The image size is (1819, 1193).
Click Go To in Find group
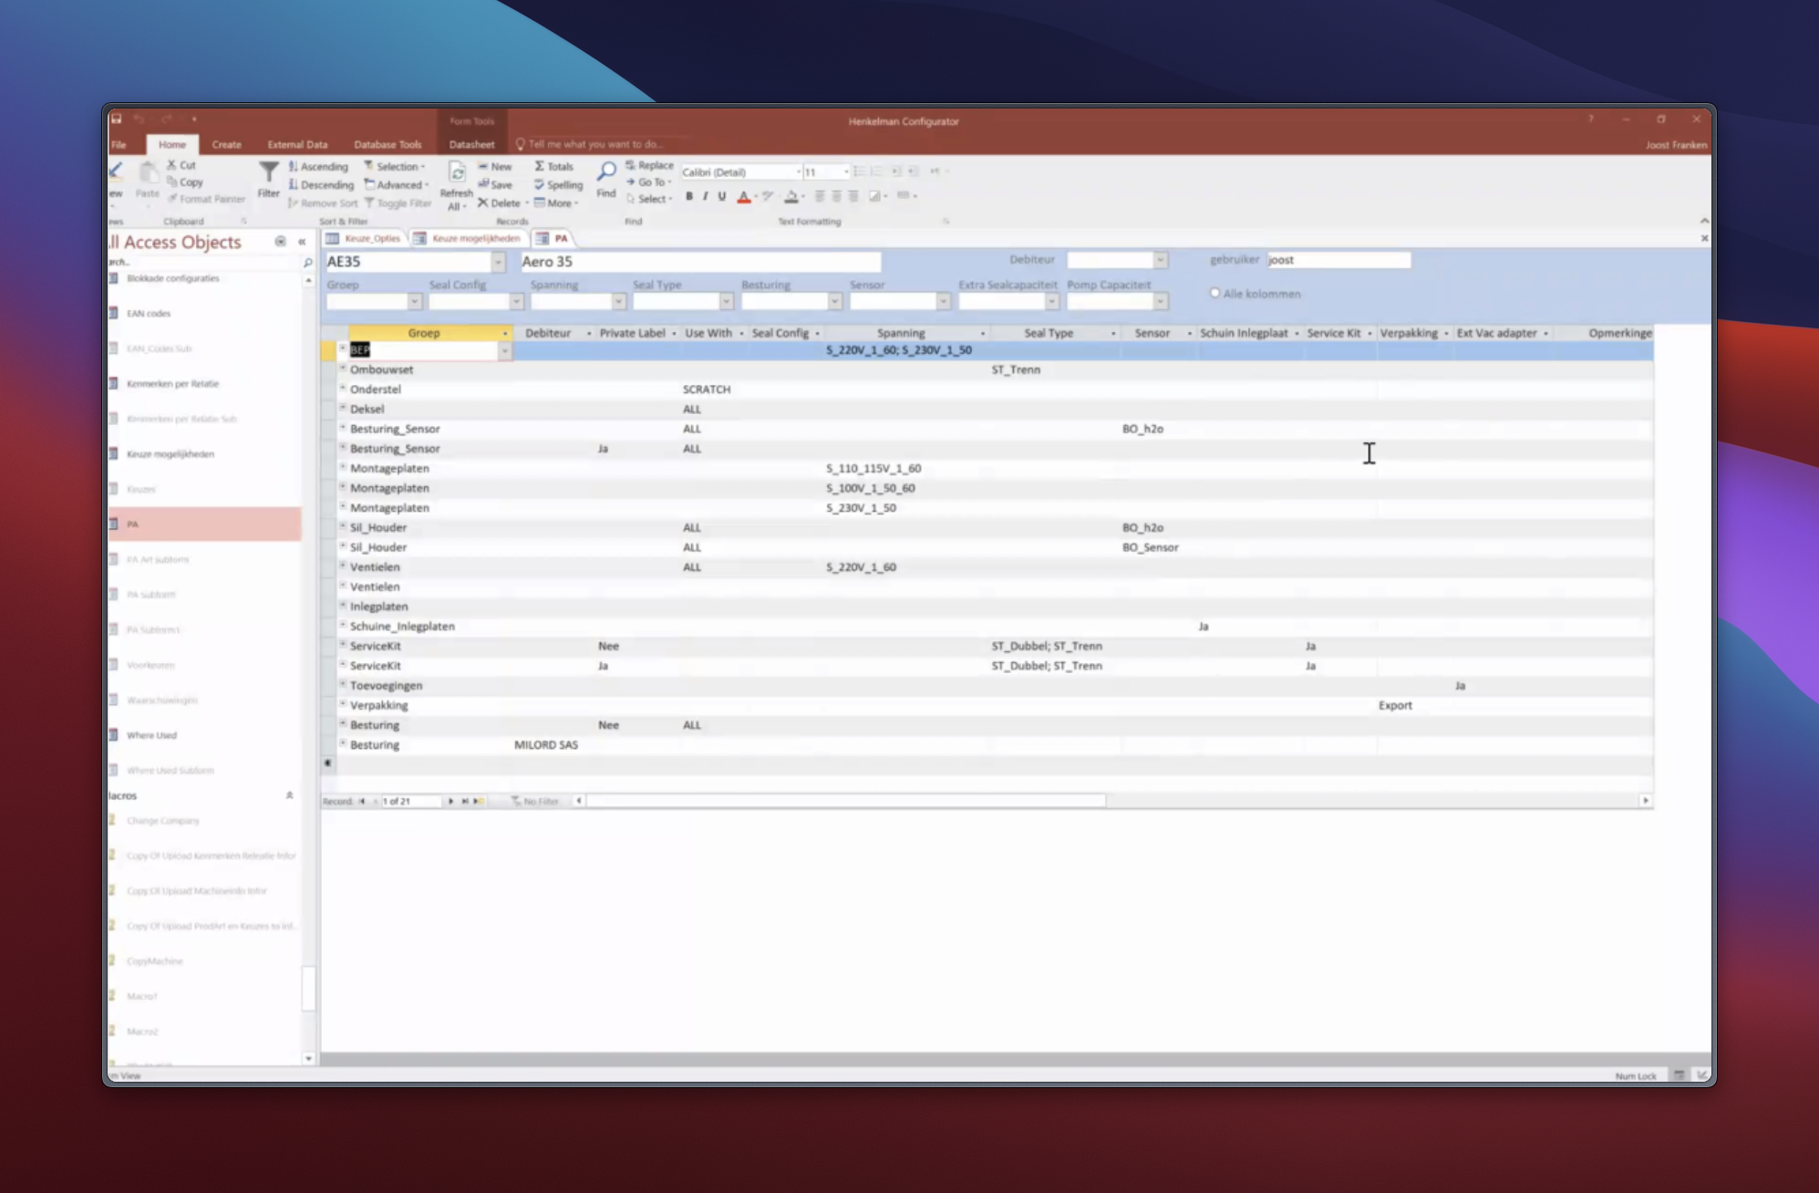[648, 182]
